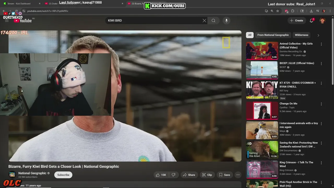
Task: Open more actions ellipsis below the video
Action: pyautogui.click(x=238, y=175)
